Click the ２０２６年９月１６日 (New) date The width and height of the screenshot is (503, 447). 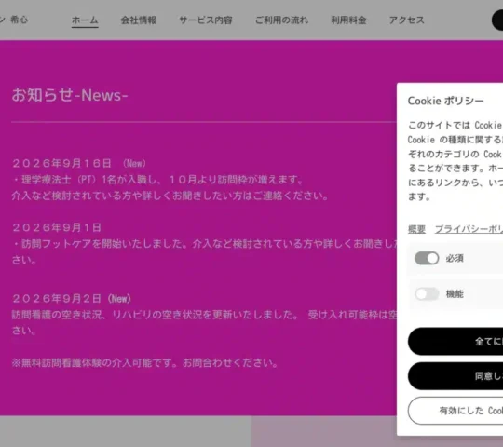point(79,163)
